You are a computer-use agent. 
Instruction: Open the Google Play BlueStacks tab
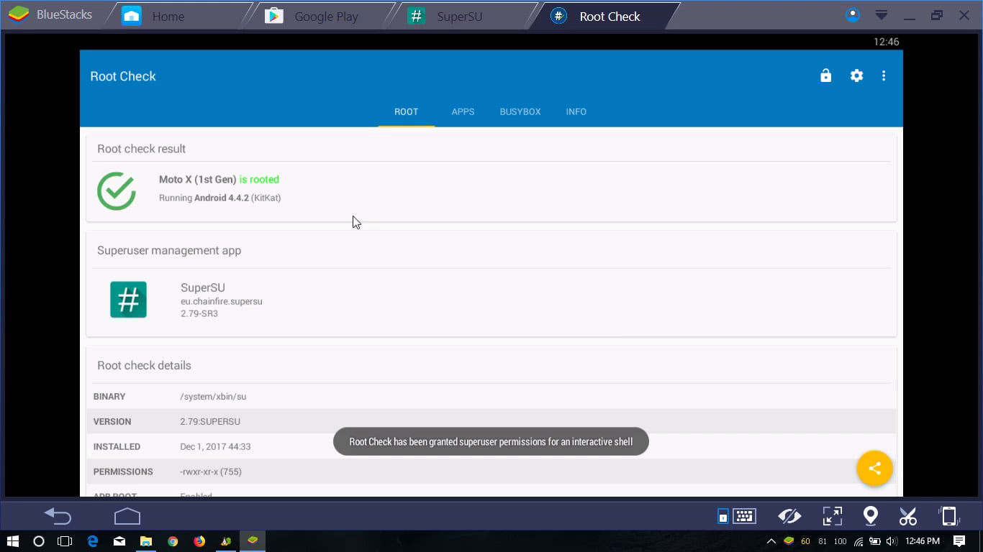(325, 17)
